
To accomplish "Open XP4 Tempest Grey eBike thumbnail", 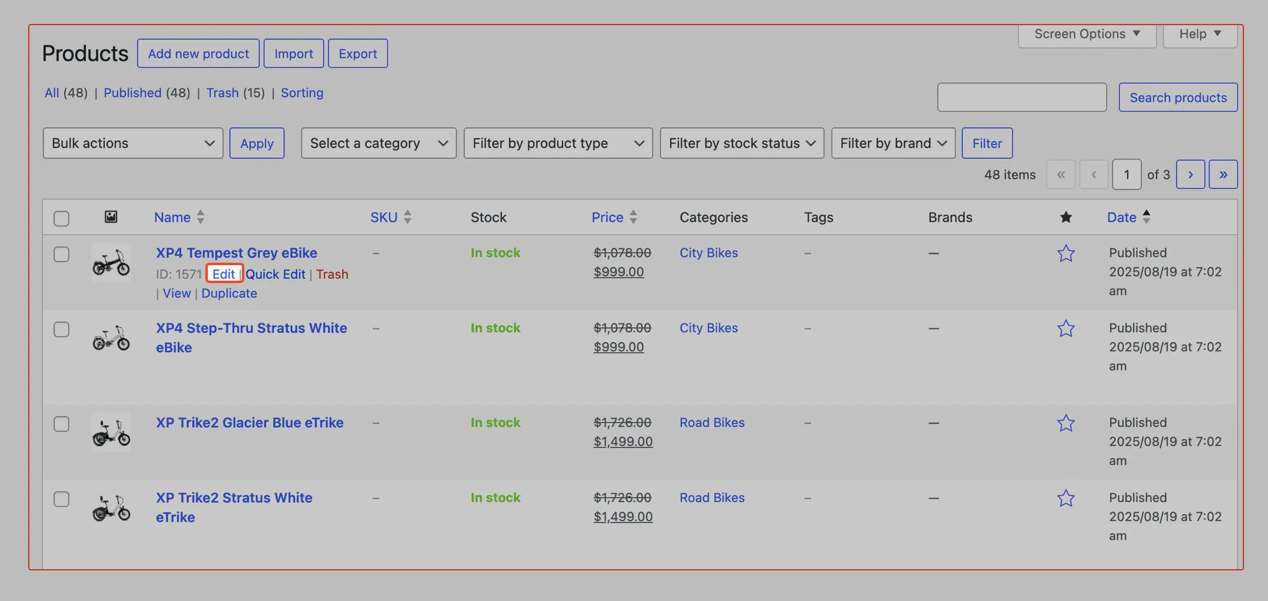I will pos(111,262).
